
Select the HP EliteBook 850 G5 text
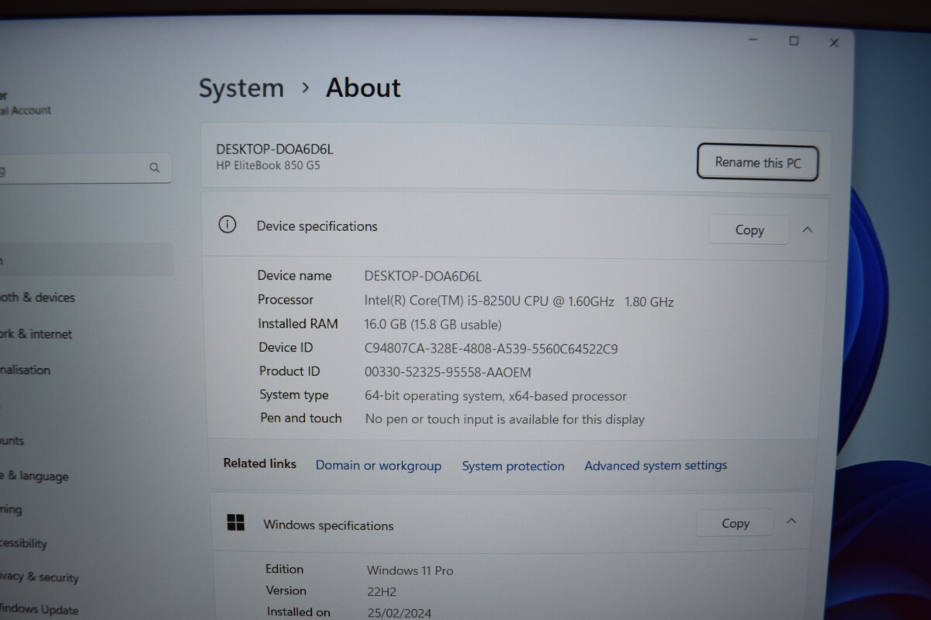(268, 165)
